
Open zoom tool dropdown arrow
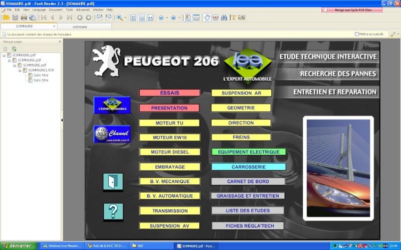click(x=125, y=17)
